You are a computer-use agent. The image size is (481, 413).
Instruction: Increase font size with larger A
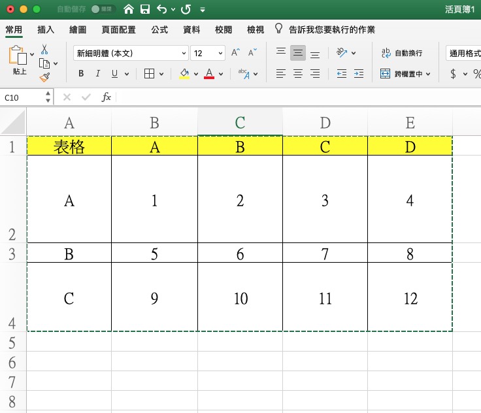(x=235, y=52)
